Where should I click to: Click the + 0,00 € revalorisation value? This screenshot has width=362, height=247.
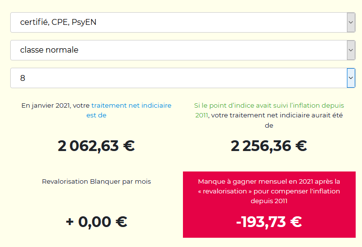(96, 222)
